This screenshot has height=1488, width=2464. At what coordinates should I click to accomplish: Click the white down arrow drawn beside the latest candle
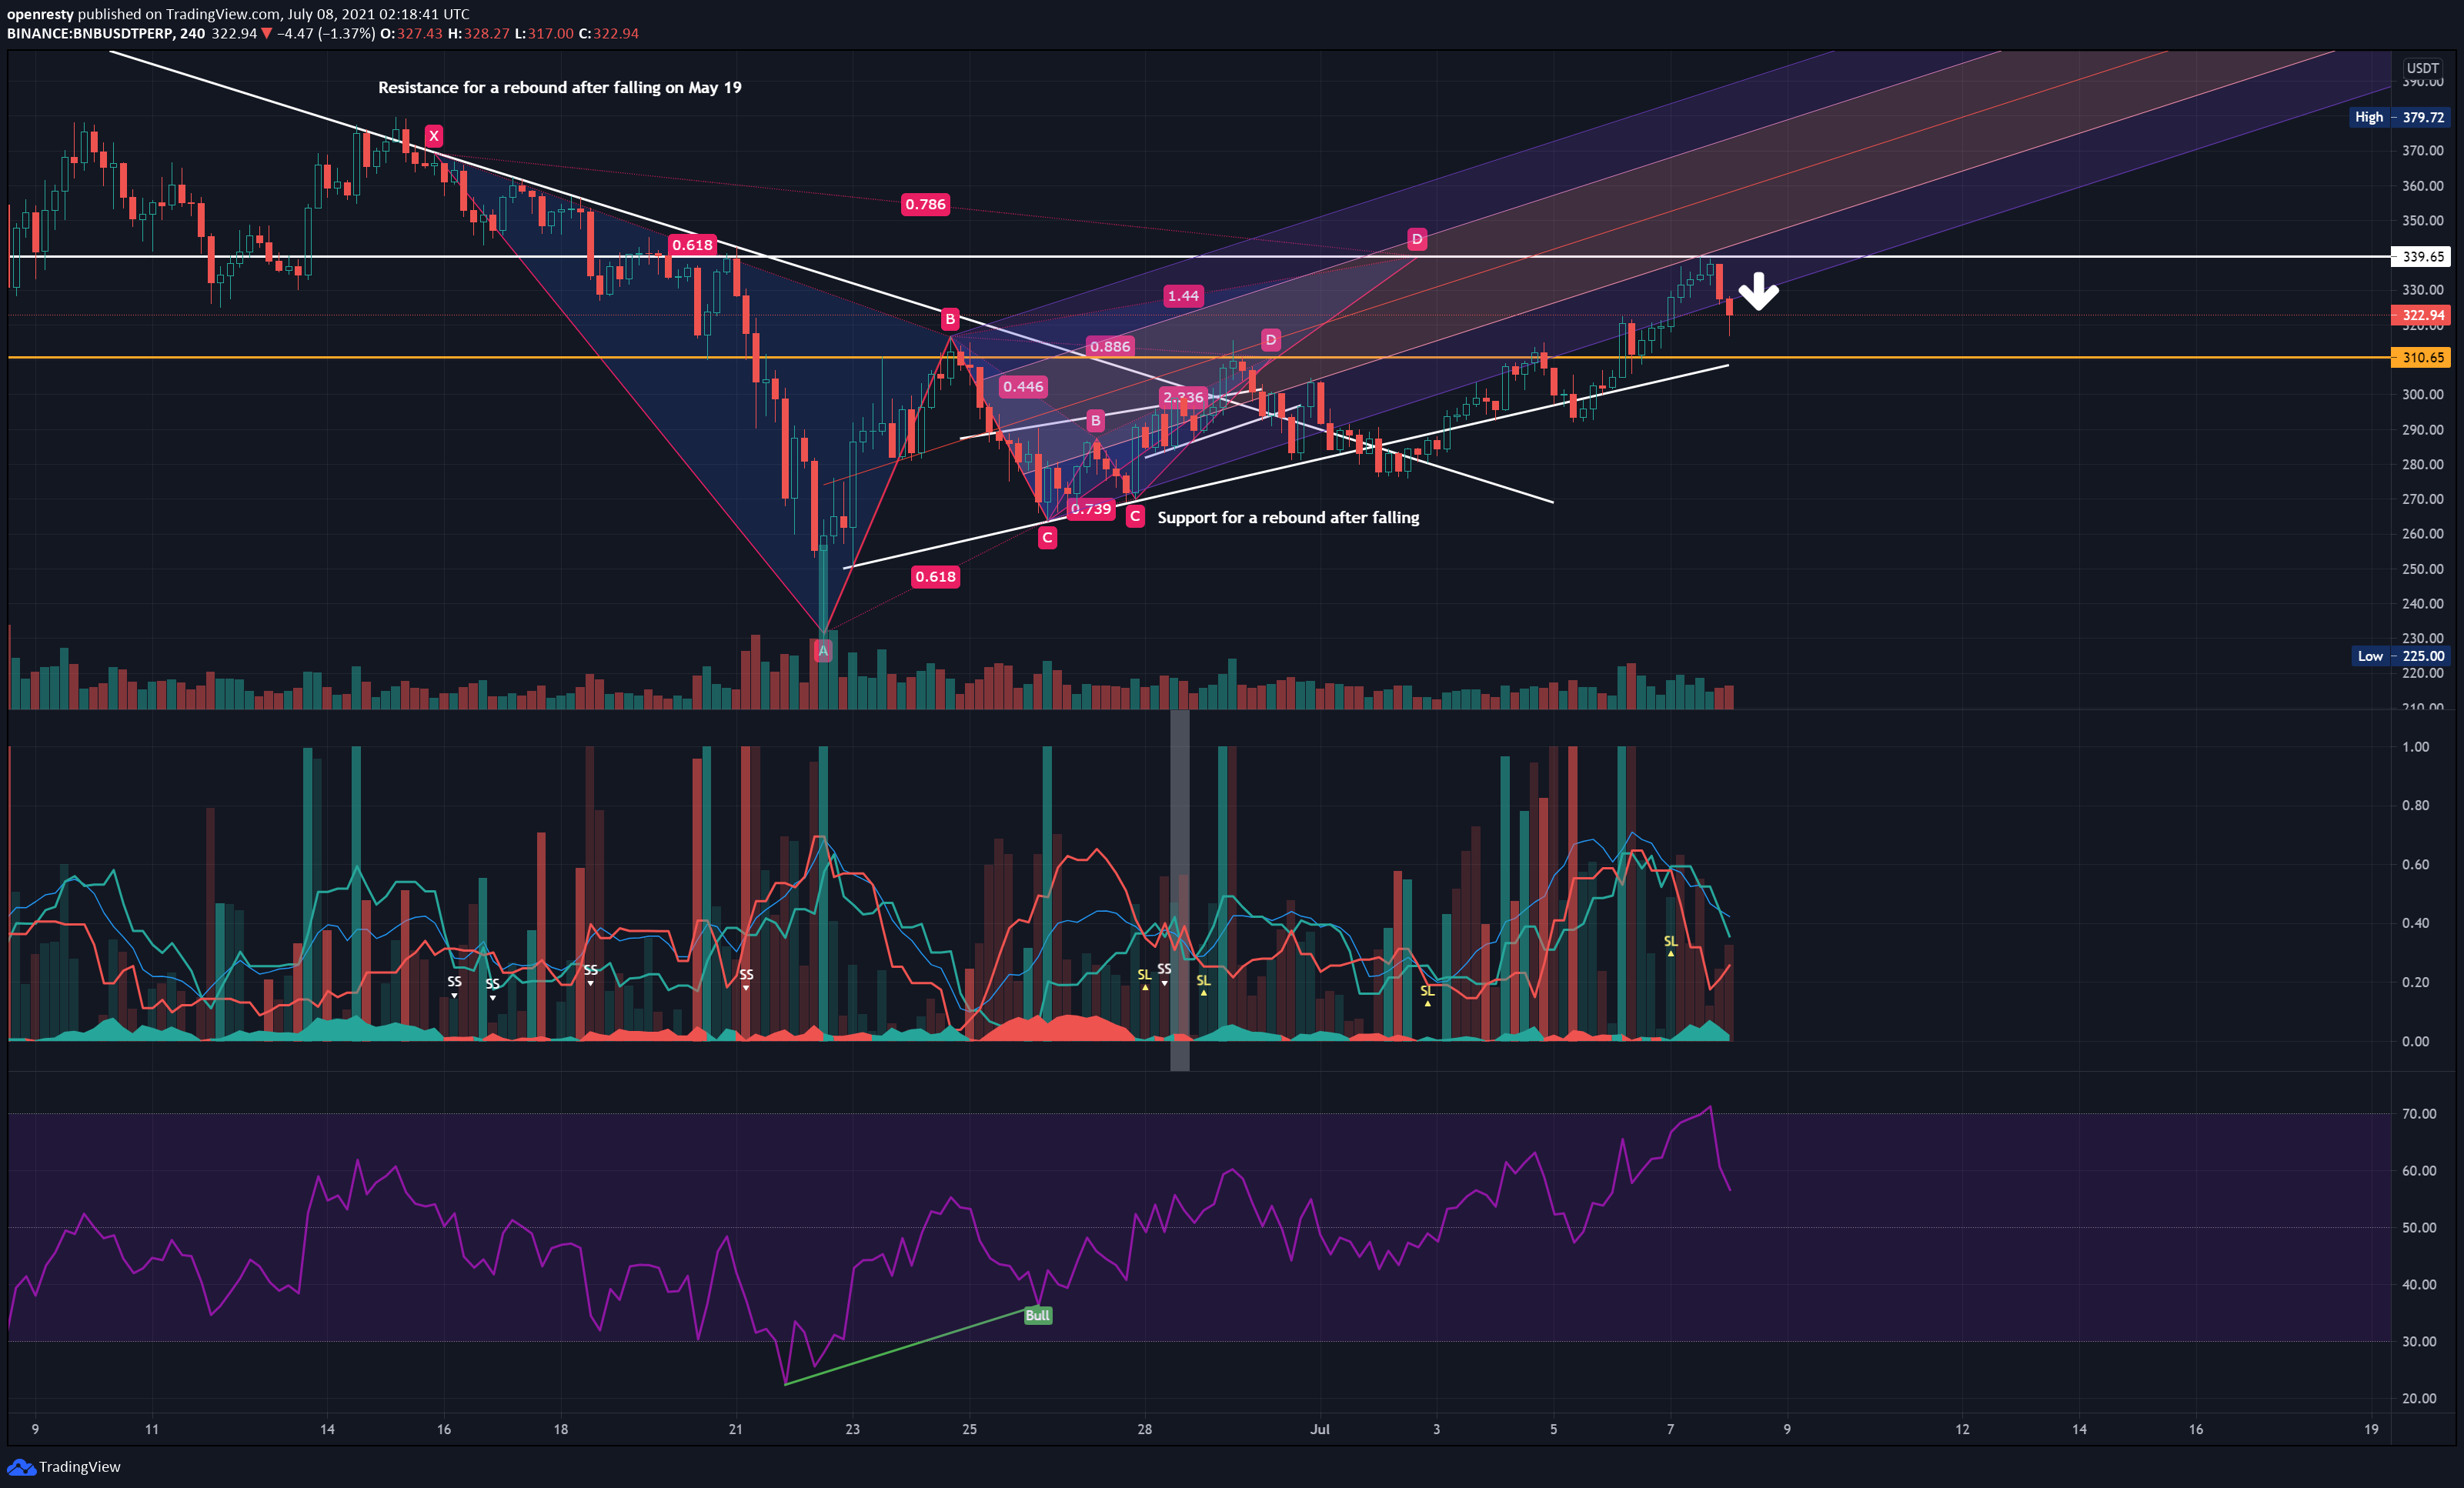pos(1758,291)
